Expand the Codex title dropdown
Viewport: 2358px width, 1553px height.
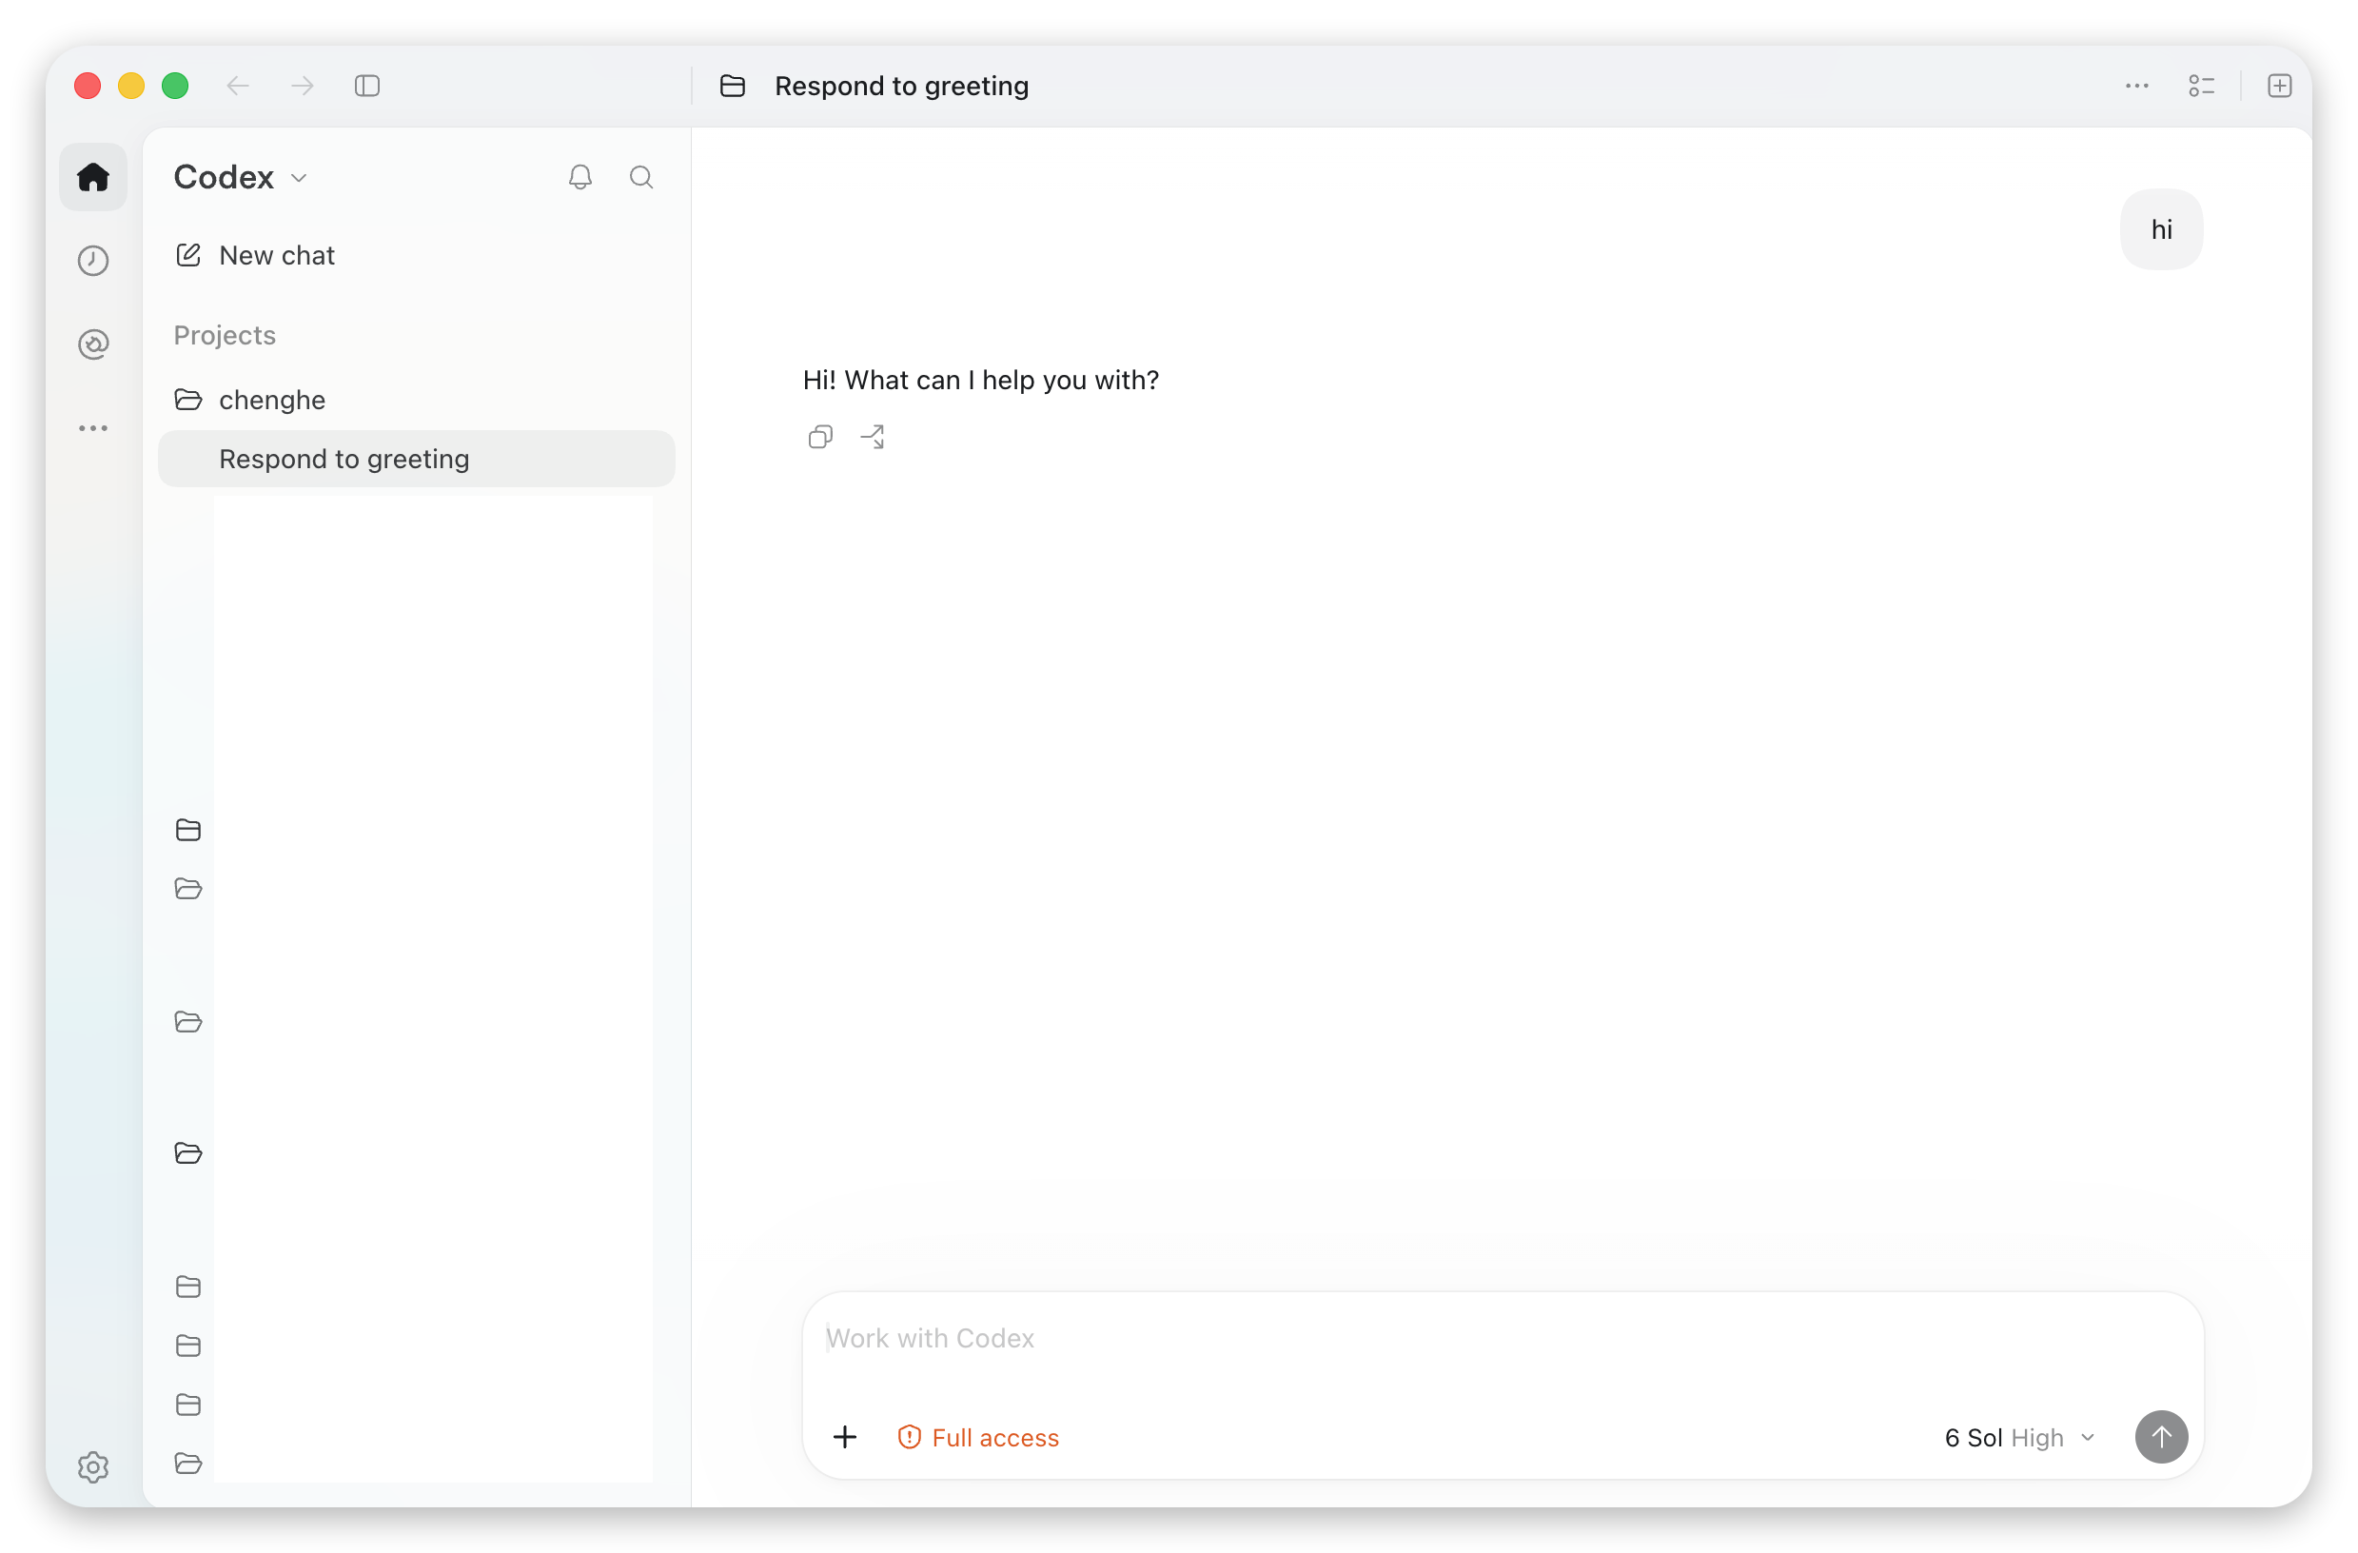pos(241,177)
